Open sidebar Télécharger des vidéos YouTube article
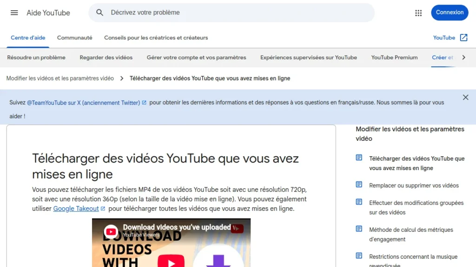Image resolution: width=476 pixels, height=267 pixels. click(x=417, y=163)
